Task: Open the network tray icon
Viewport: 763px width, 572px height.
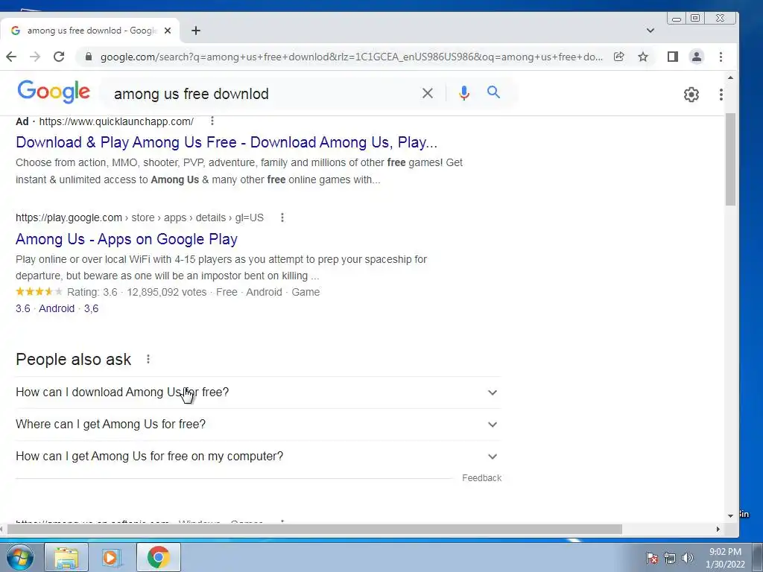Action: (x=670, y=558)
